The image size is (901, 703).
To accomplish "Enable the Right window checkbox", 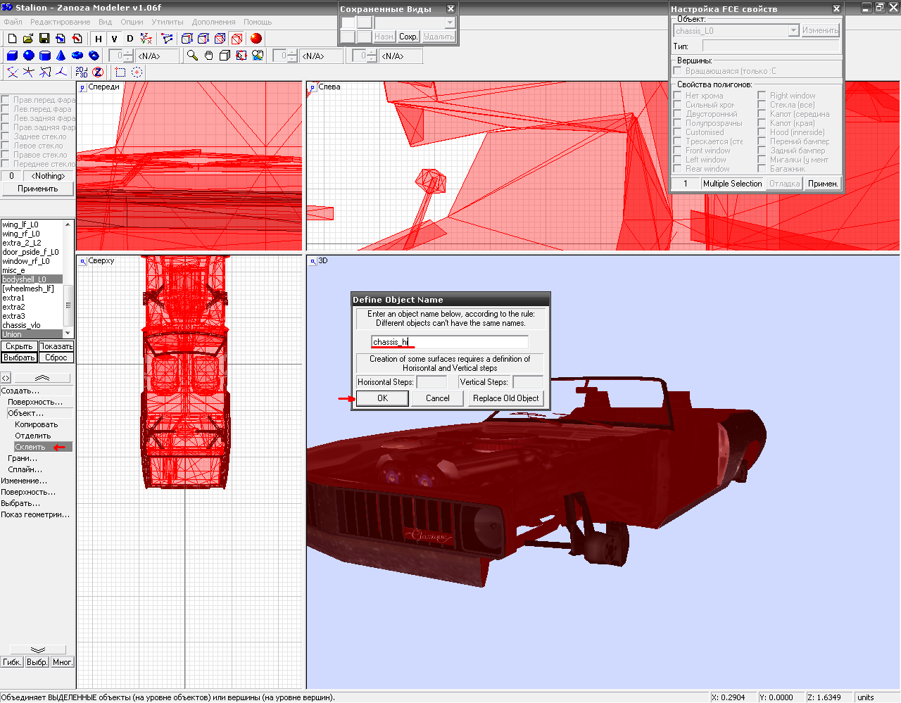I will click(x=762, y=96).
